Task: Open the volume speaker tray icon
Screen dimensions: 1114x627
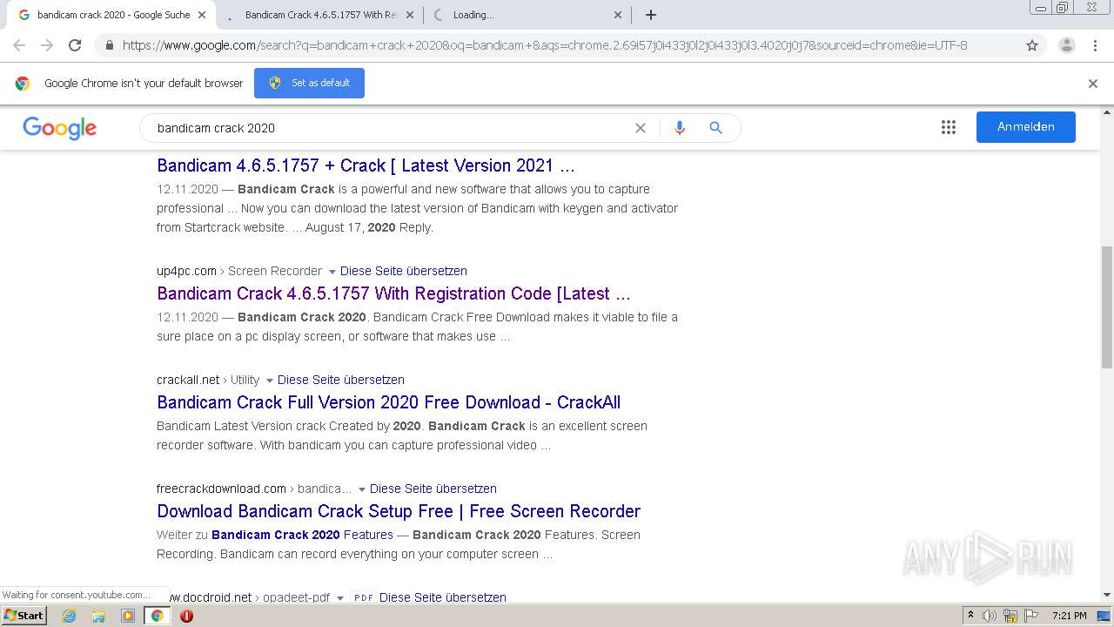Action: tap(990, 616)
